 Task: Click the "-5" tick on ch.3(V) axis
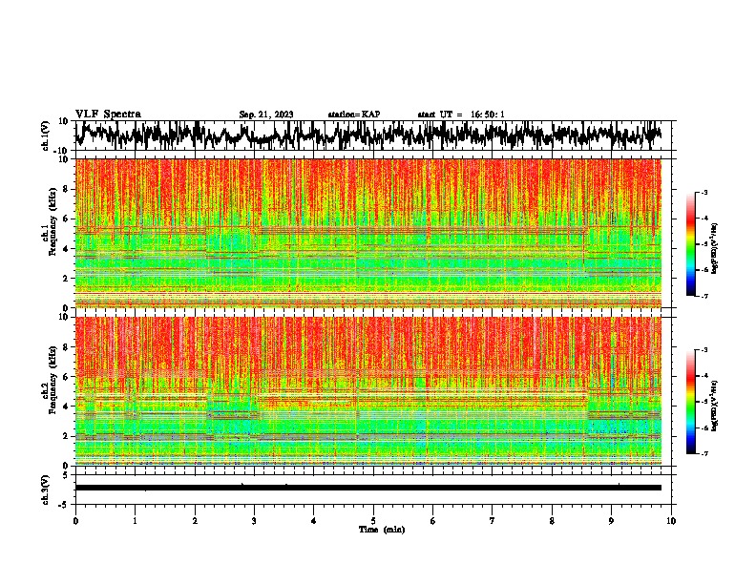pyautogui.click(x=64, y=504)
